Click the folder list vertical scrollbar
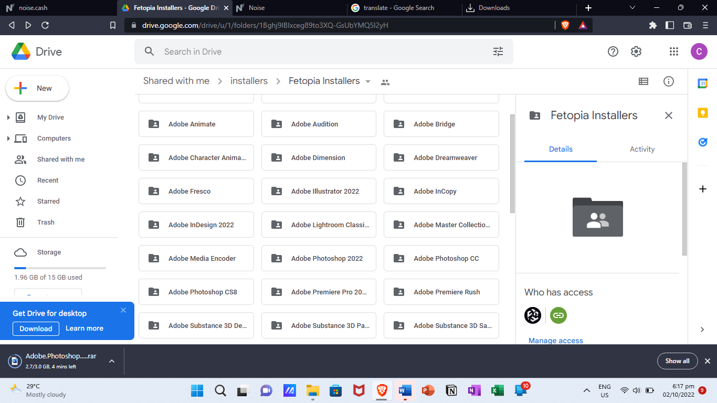 512,164
